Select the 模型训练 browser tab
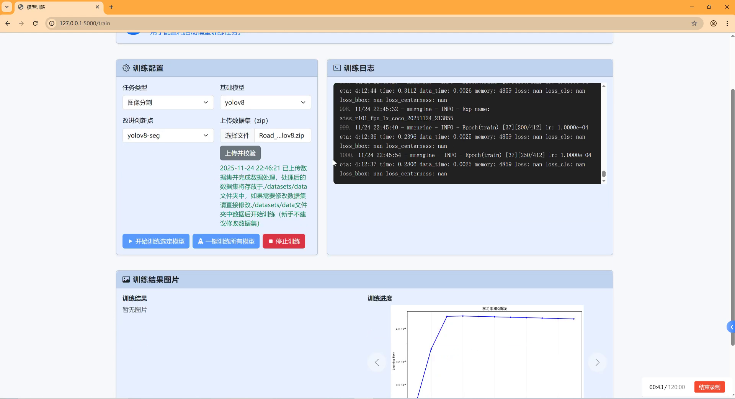 click(x=59, y=7)
